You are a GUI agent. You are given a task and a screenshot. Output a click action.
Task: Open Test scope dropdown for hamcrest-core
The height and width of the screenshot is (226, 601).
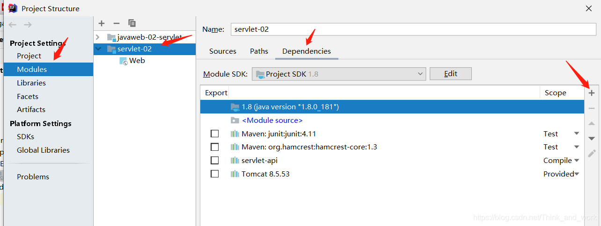click(577, 147)
